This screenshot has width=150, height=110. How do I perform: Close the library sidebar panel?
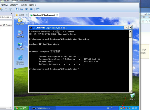[12, 14]
